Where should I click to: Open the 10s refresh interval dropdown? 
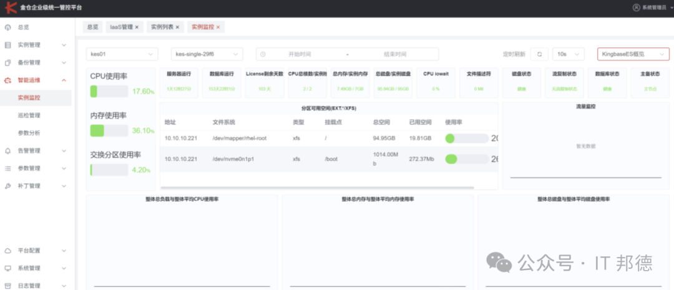(x=569, y=54)
